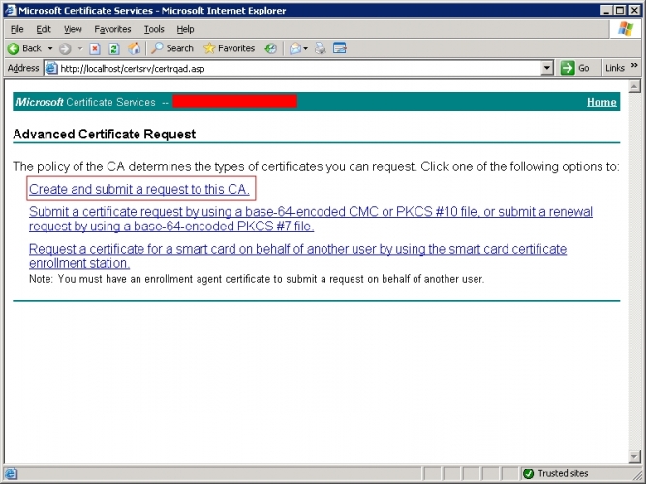
Task: Open the Tools menu
Action: [154, 29]
